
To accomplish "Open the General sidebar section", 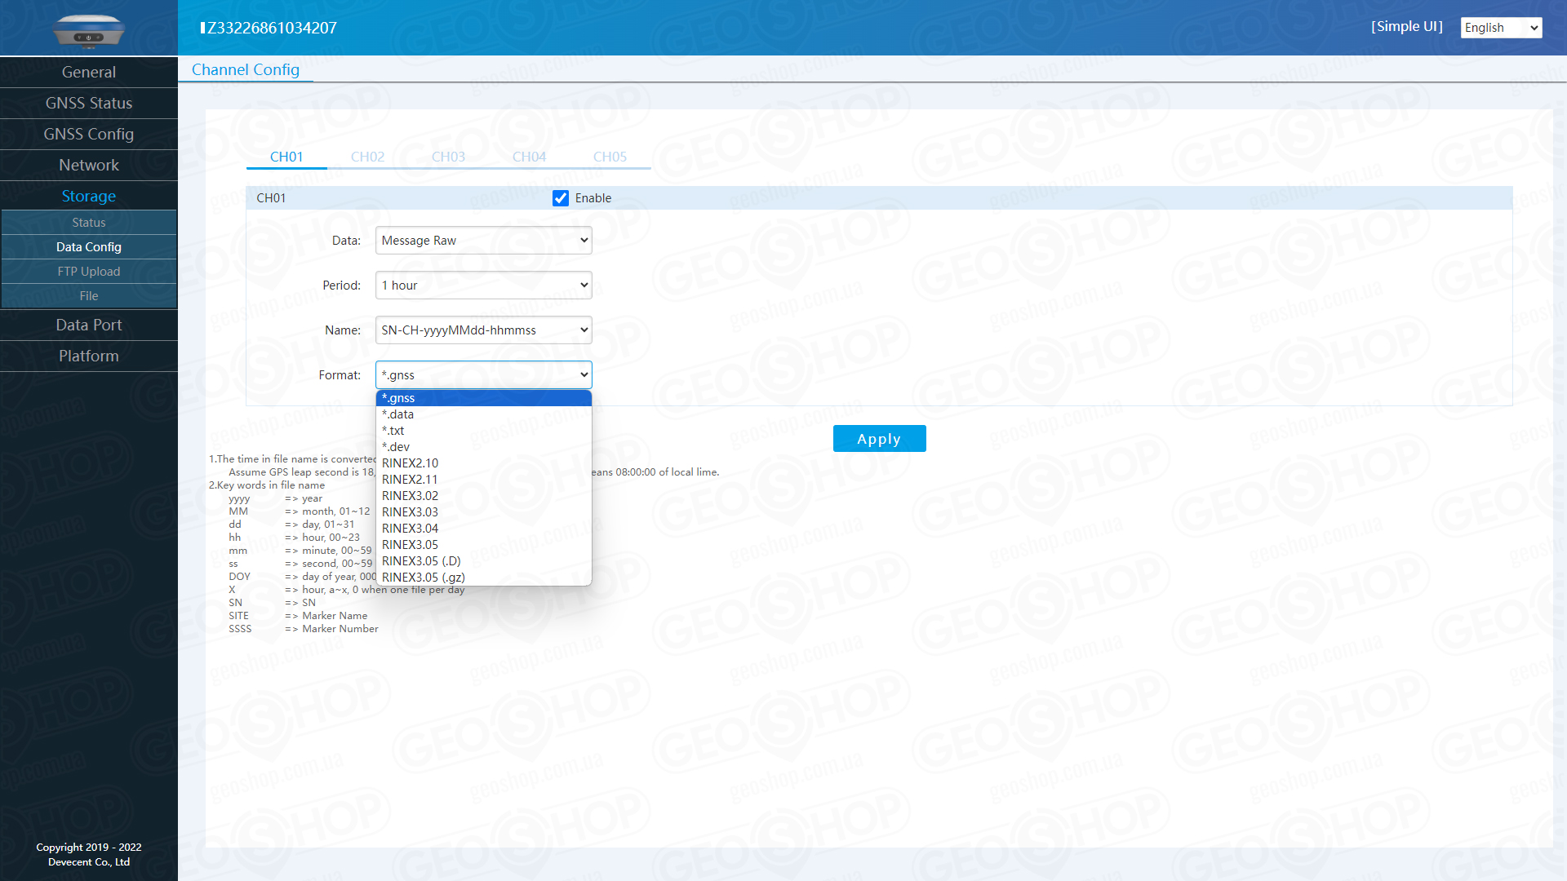I will (x=89, y=72).
